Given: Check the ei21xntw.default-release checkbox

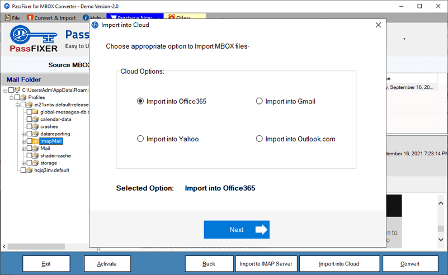Looking at the screenshot, I should point(23,105).
